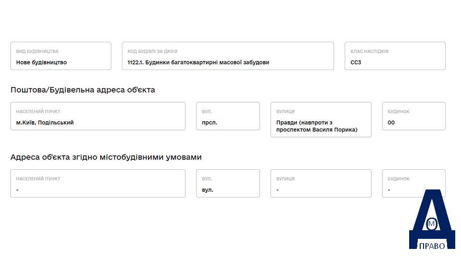The height and width of the screenshot is (259, 461).
Task: Click the empty Населений пункт field below
Action: point(98,183)
